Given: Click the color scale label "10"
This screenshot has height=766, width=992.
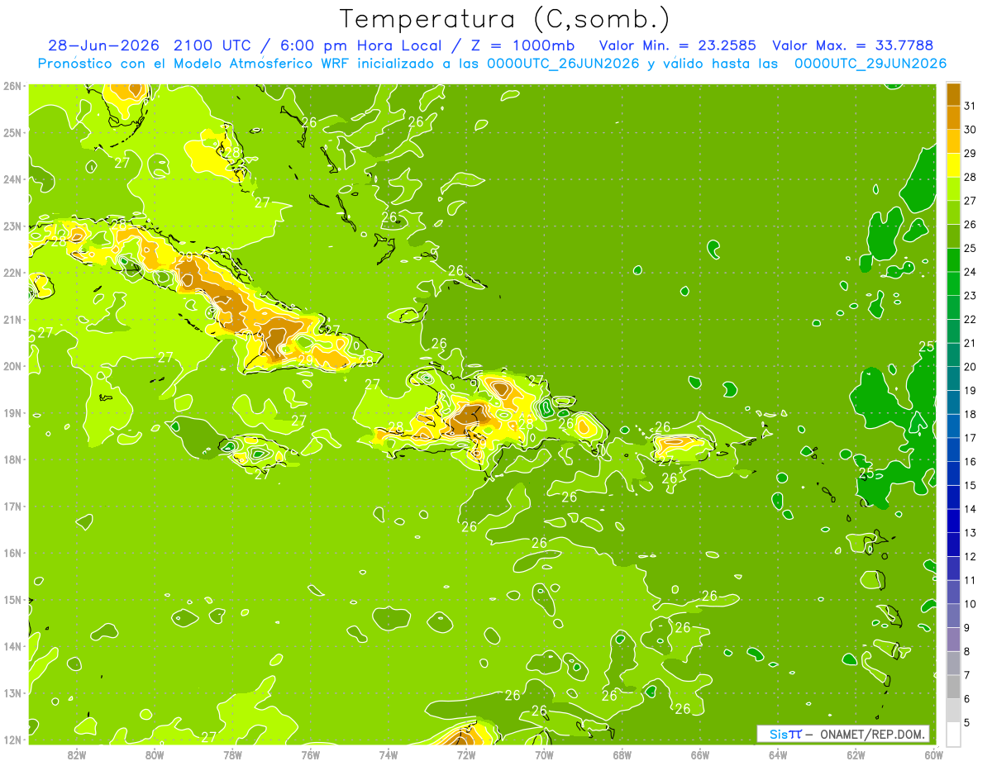Looking at the screenshot, I should point(970,604).
